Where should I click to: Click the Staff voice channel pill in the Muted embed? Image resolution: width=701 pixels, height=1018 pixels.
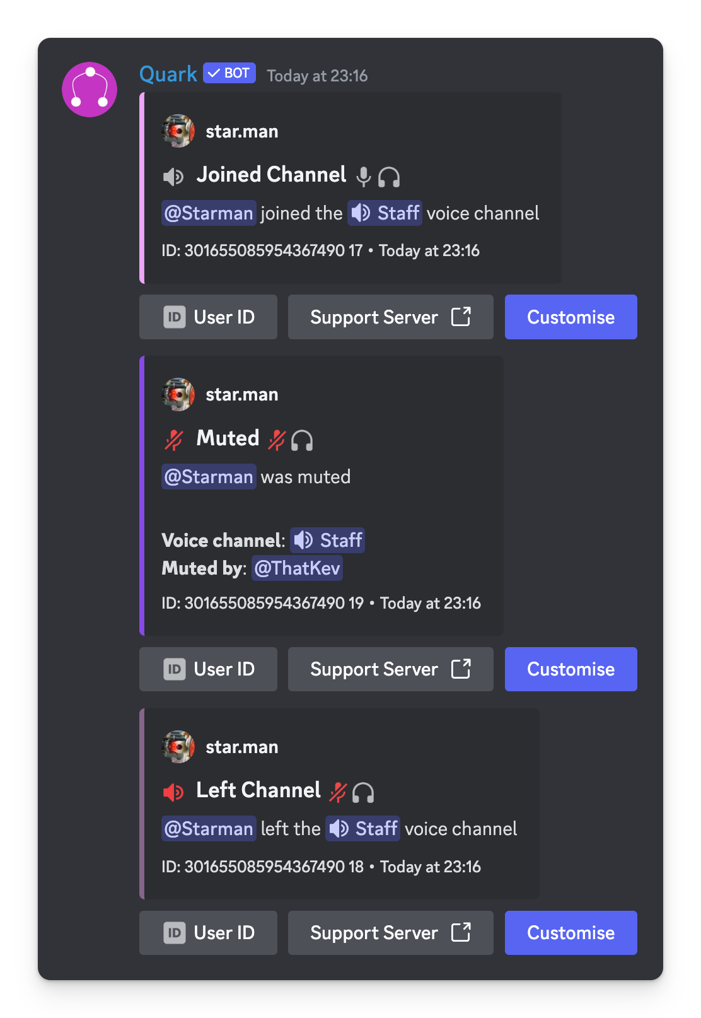(327, 540)
